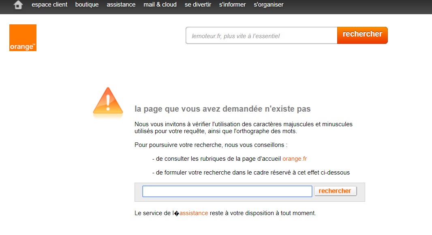Follow the orange assistance link in last sentence
432x235 pixels.
[x=194, y=213]
